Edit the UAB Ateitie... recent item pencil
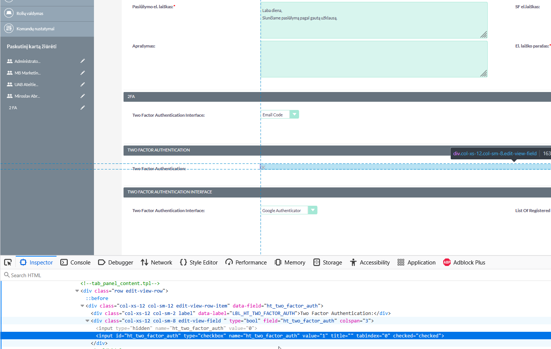The height and width of the screenshot is (349, 551). pyautogui.click(x=83, y=84)
